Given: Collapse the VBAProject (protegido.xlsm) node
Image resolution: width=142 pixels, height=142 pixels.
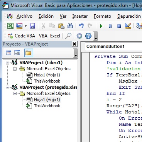Looking at the screenshot, I should [x=8, y=88].
